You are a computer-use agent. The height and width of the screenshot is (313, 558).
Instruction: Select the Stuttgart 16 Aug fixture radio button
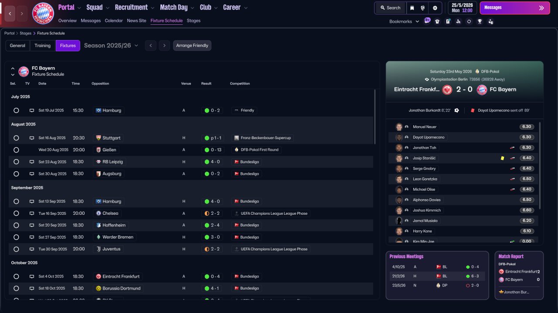pos(16,138)
